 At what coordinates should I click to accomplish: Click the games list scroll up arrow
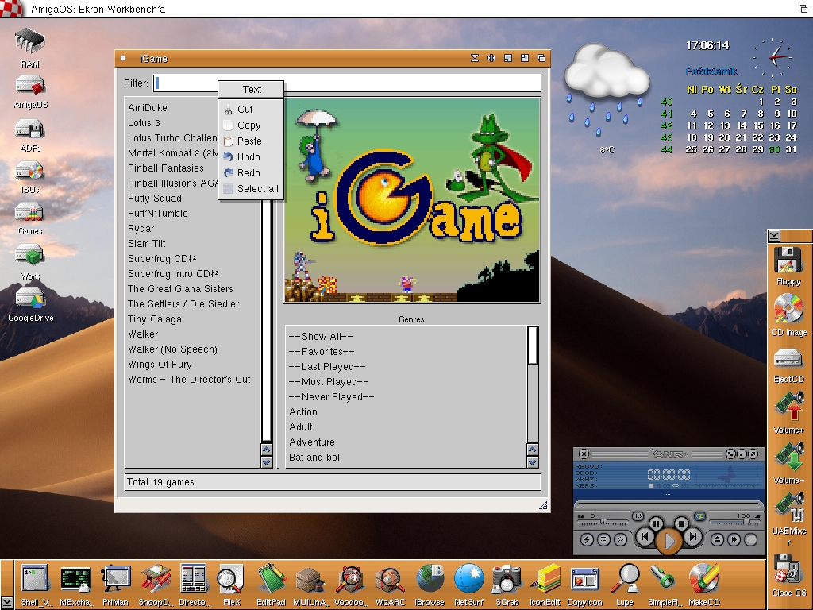click(267, 450)
